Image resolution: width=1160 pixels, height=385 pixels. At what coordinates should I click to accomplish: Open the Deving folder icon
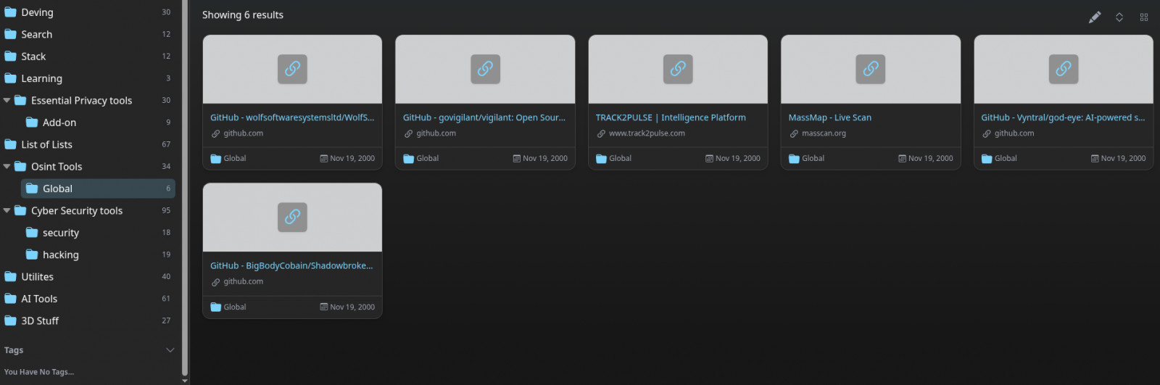(10, 12)
